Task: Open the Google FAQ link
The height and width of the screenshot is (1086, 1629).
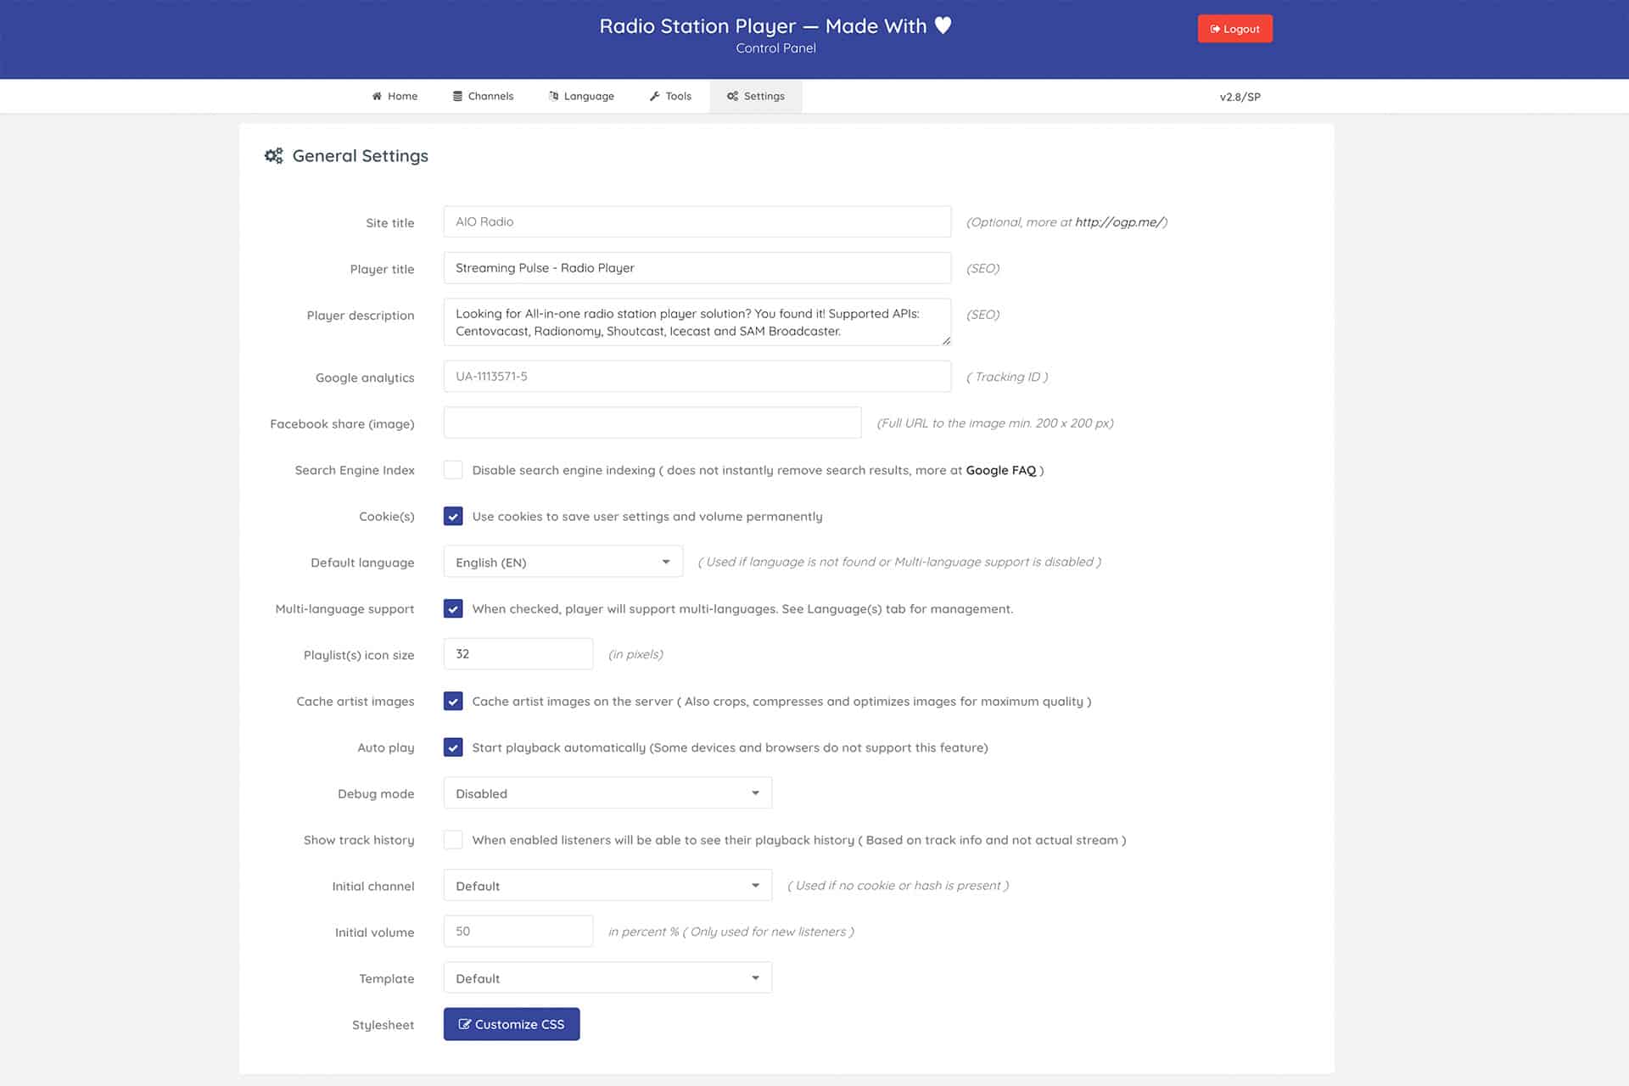Action: click(x=1001, y=470)
